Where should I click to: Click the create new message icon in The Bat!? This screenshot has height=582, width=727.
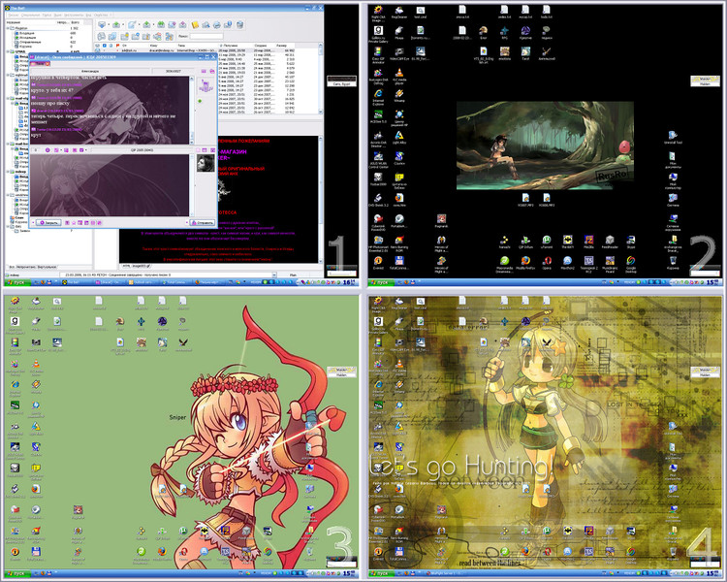click(x=132, y=24)
